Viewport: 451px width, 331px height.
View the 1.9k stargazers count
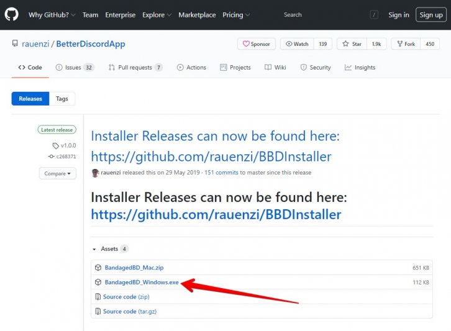376,44
